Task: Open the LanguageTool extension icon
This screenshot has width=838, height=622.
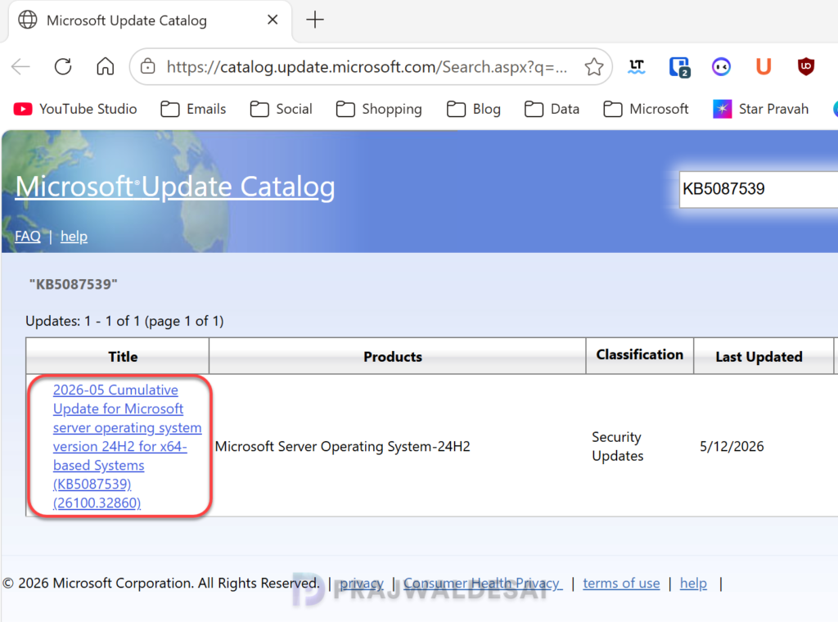Action: coord(637,67)
